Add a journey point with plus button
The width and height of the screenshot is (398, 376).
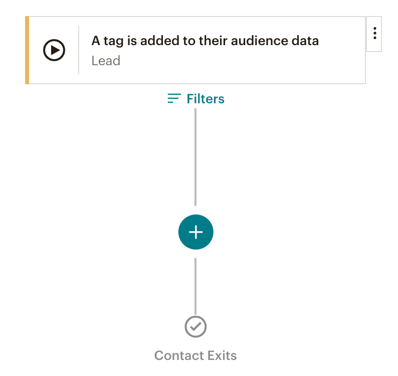tap(195, 232)
